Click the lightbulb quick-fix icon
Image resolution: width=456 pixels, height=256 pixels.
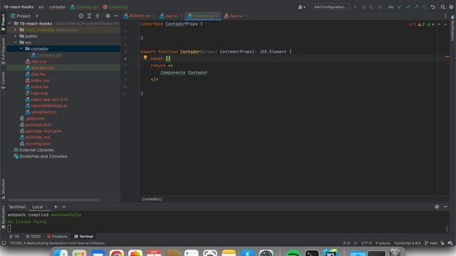tap(145, 58)
